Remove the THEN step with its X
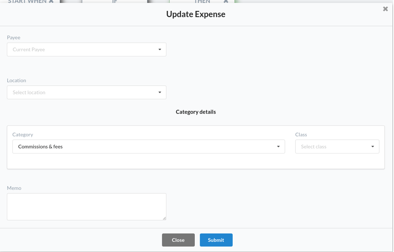 226,1
